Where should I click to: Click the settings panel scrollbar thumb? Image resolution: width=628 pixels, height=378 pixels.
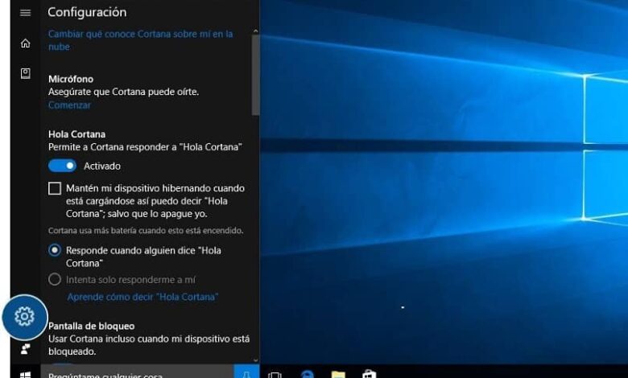click(255, 76)
